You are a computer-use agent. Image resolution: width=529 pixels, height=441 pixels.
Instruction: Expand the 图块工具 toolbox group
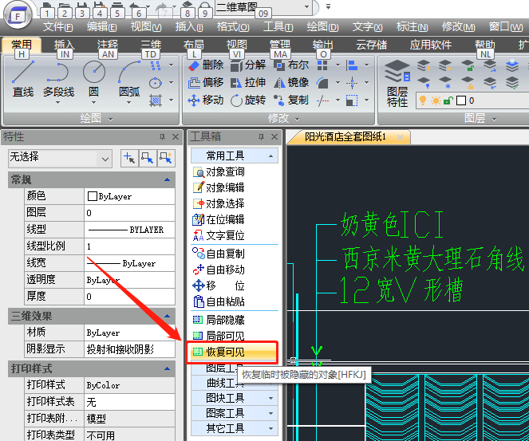pyautogui.click(x=271, y=397)
